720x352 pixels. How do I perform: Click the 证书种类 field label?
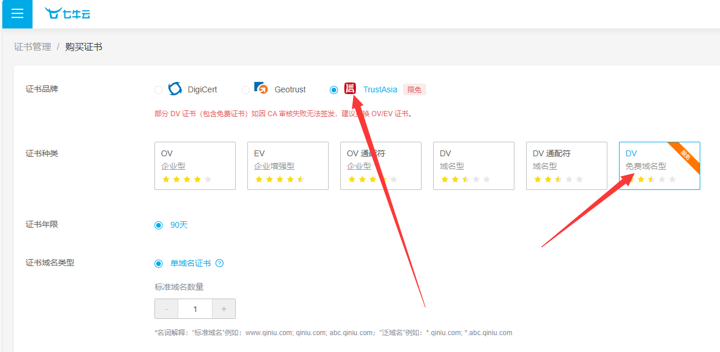pos(42,153)
